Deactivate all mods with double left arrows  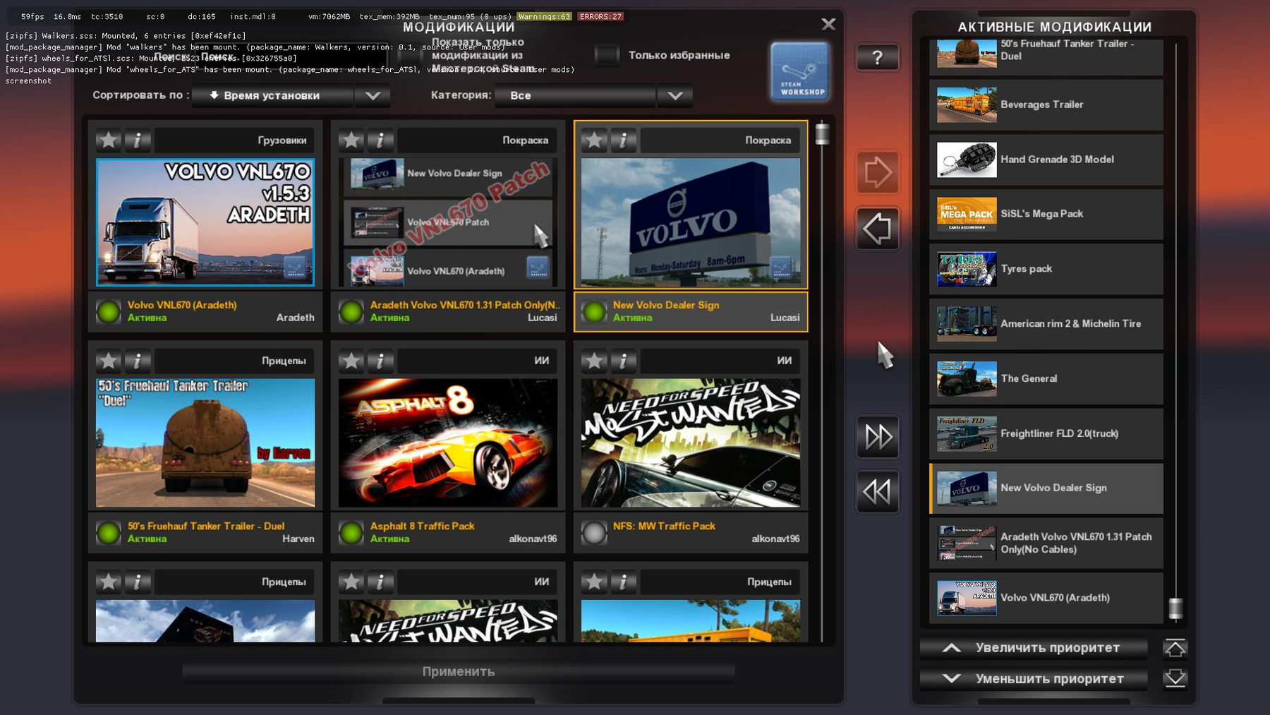pos(877,491)
